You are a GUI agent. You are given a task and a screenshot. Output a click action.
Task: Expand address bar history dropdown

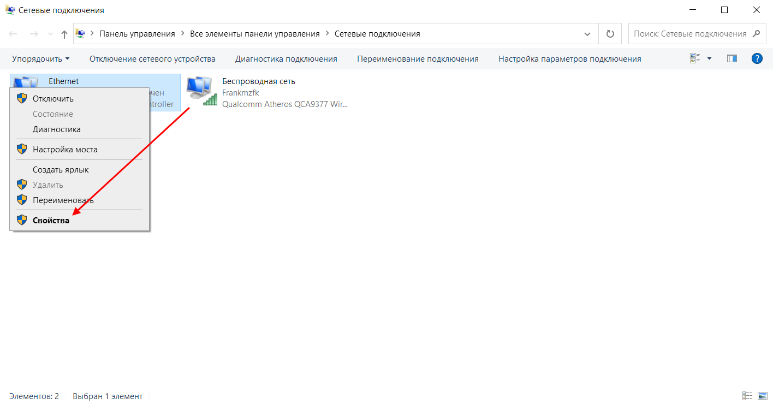pos(587,34)
